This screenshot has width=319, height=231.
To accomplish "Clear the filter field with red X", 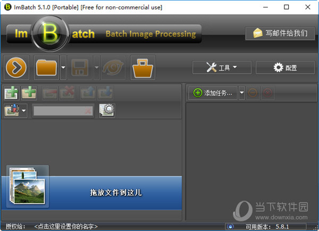I will pyautogui.click(x=88, y=111).
